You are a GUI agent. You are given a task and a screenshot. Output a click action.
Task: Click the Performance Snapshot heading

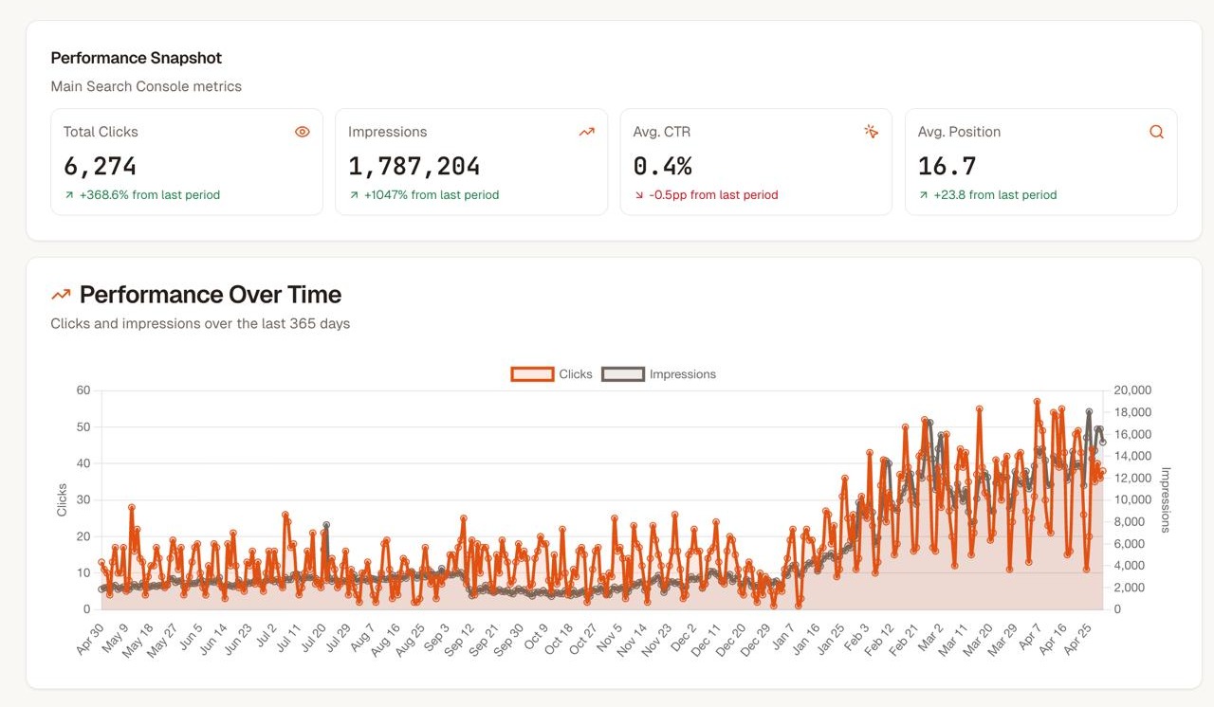[136, 58]
